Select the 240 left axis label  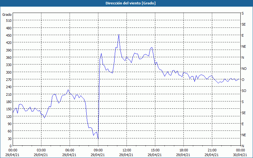[x=9, y=87]
